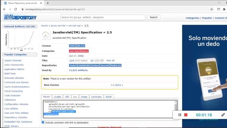The height and width of the screenshot is (128, 227).
Task: Download the pom (157 bytes) file
Action: [78, 60]
